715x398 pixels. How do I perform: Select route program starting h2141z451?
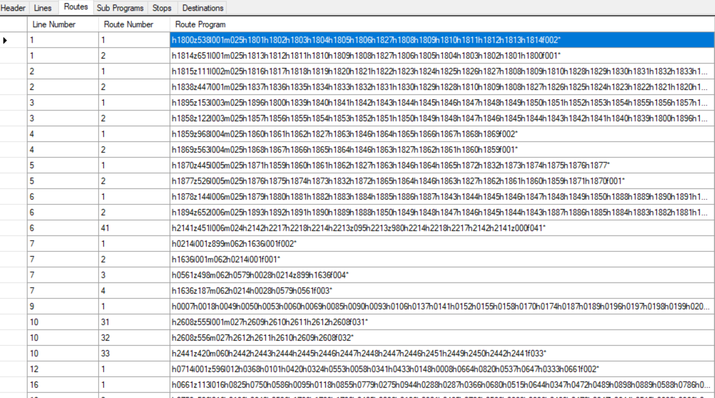click(442, 228)
